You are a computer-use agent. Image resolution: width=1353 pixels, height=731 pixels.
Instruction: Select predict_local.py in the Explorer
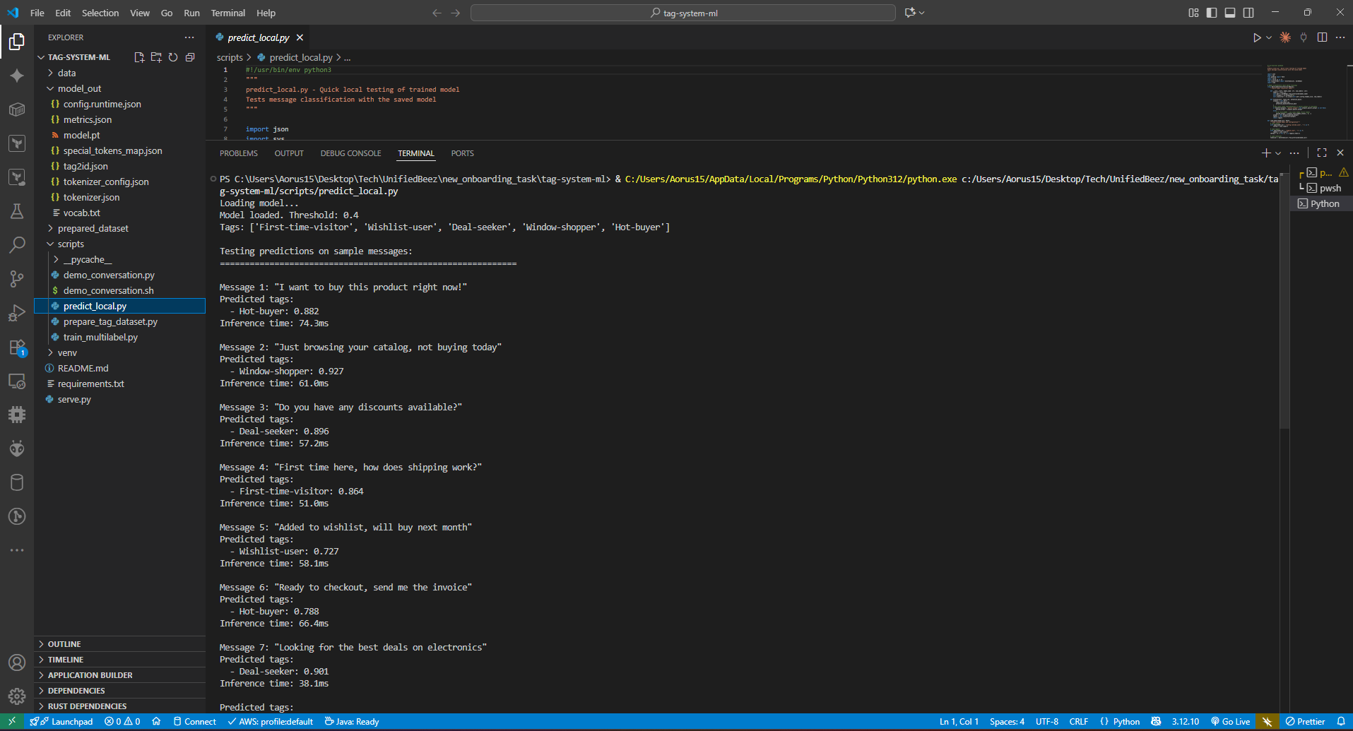tap(95, 306)
